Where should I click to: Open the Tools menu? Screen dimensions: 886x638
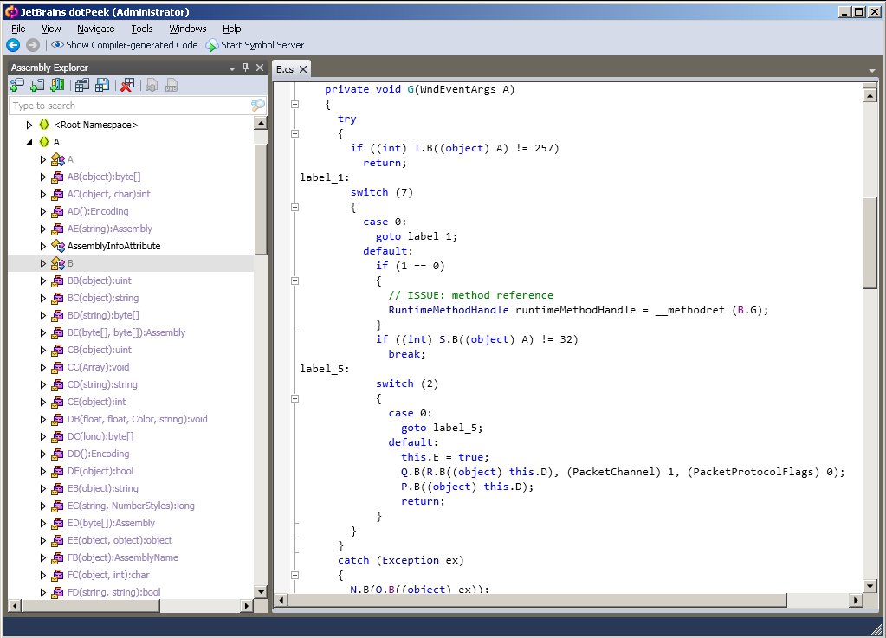(x=142, y=29)
